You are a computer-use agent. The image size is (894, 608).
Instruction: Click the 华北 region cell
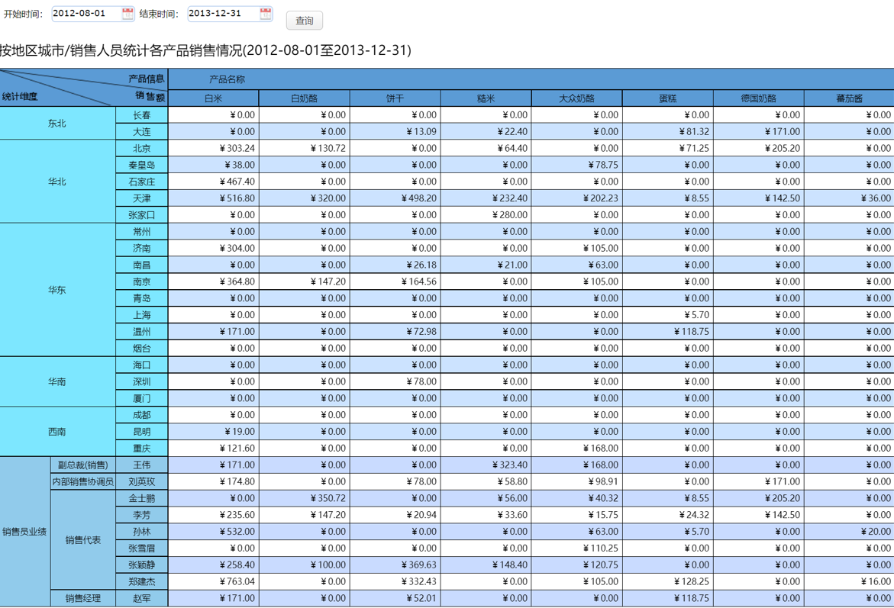click(x=57, y=182)
